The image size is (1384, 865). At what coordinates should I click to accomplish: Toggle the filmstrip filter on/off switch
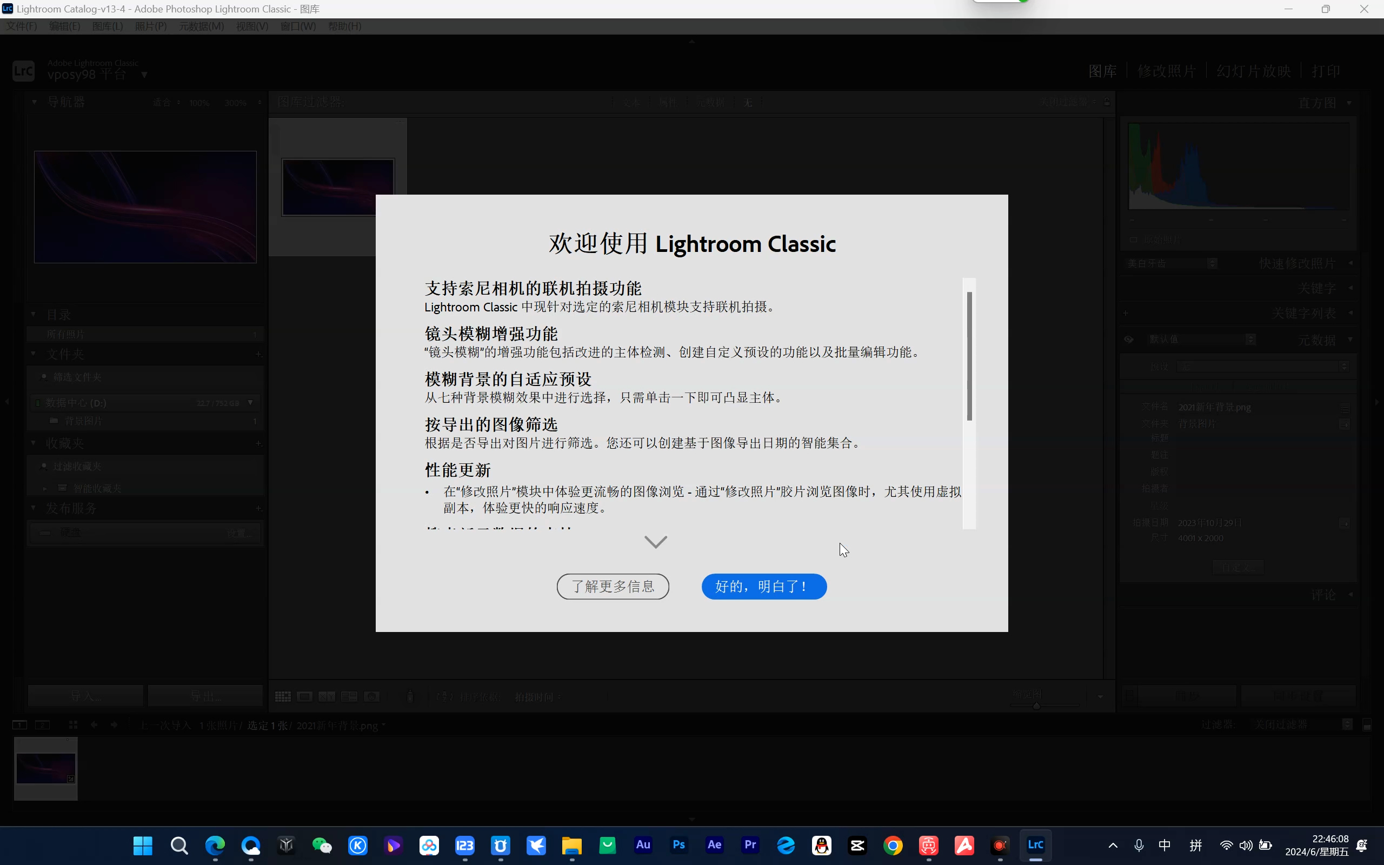(x=1367, y=725)
